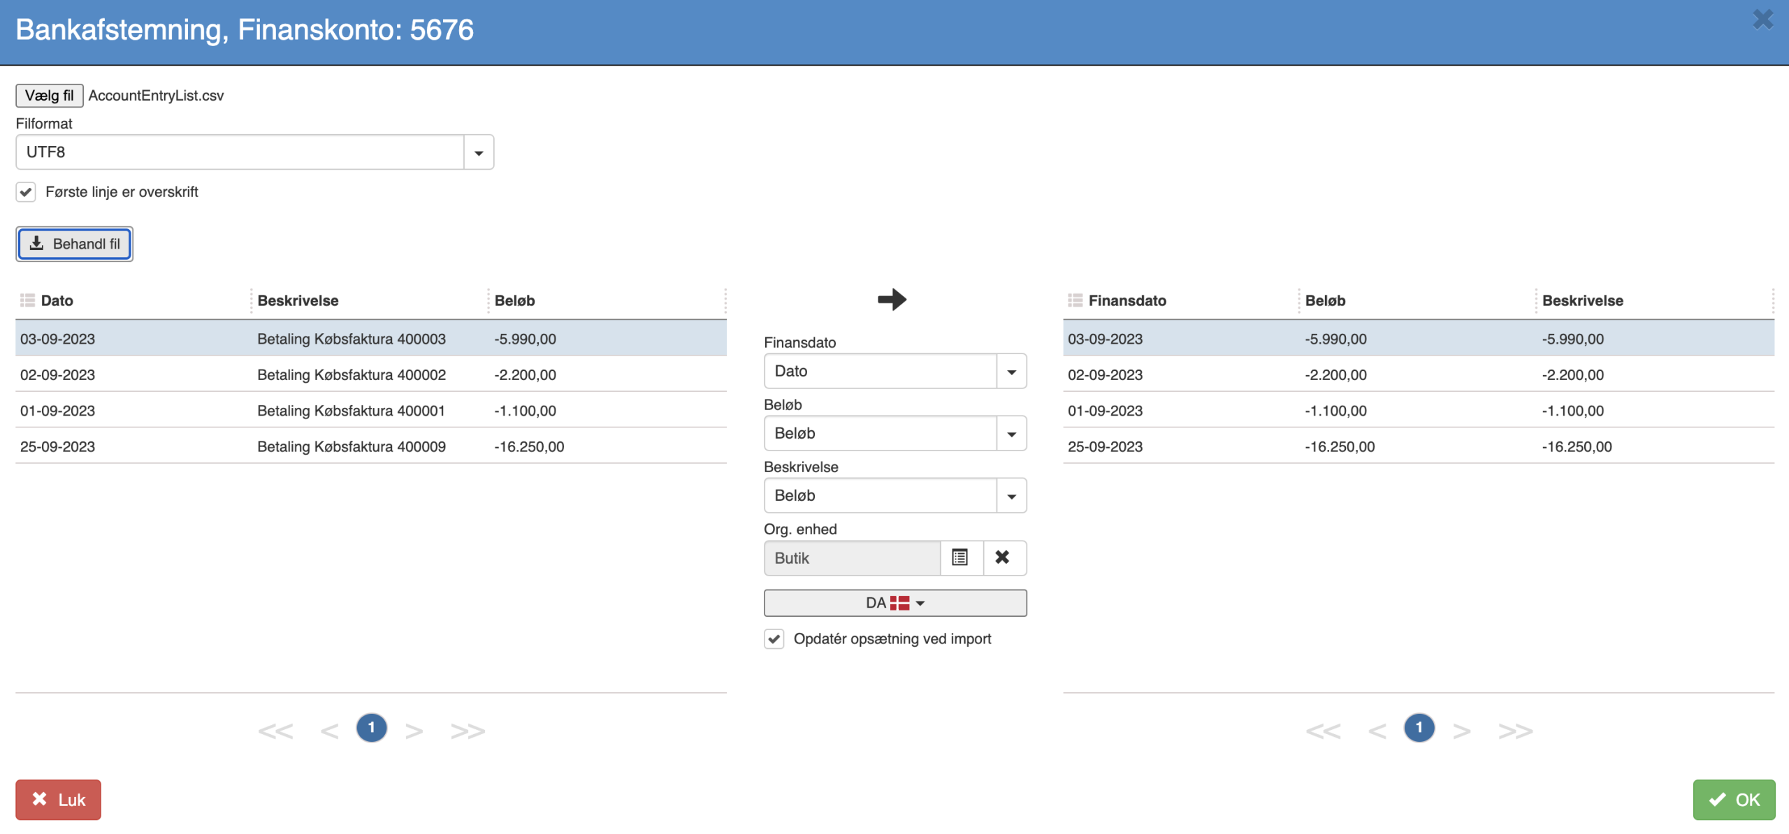Go to first page in left pager
1789x834 pixels.
coord(275,731)
